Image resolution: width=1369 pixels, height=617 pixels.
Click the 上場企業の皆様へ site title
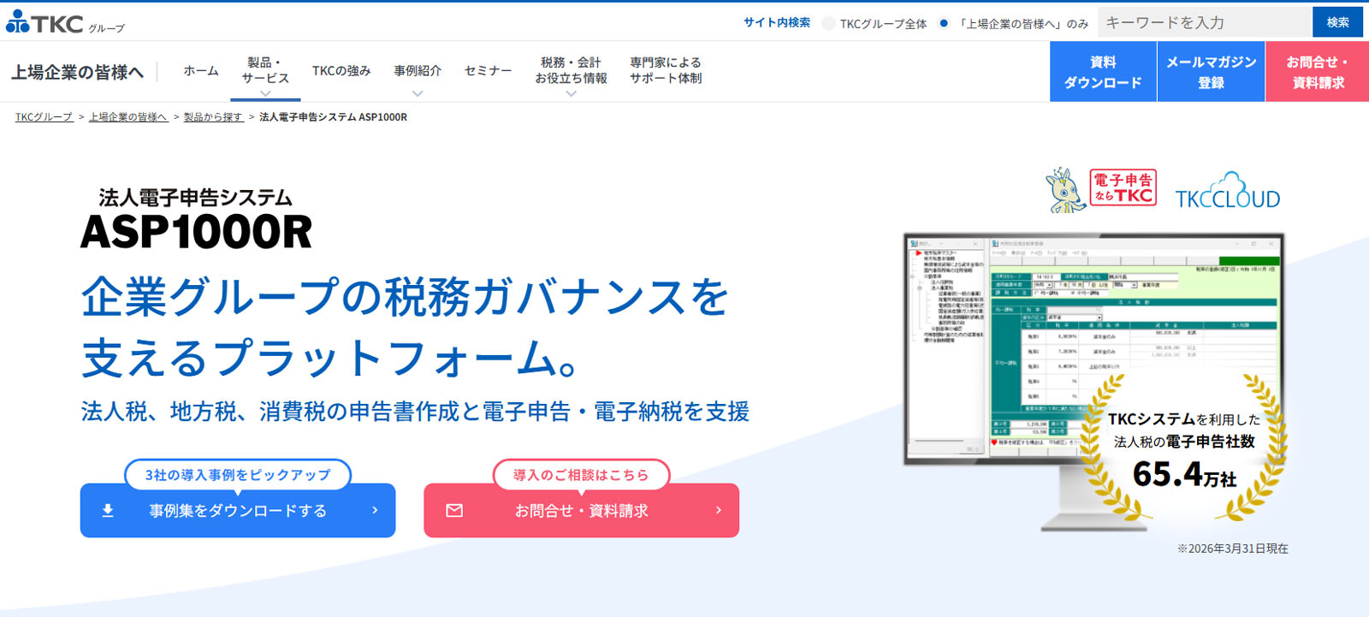click(x=77, y=72)
